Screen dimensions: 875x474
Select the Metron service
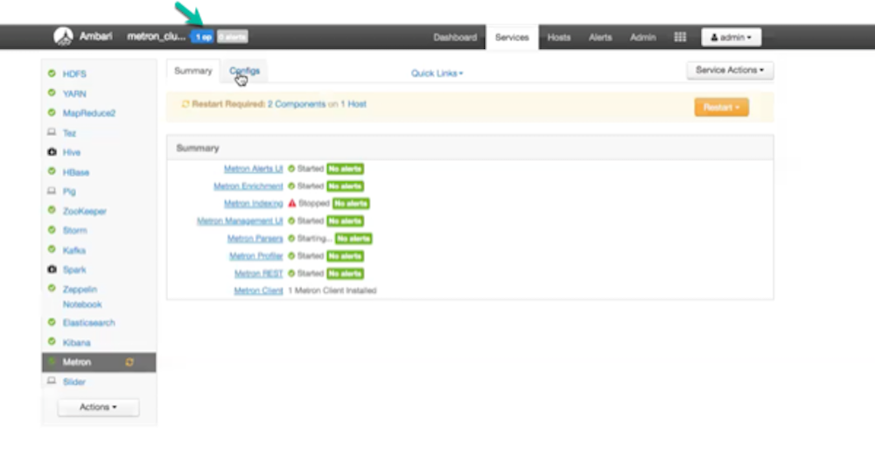pos(99,362)
